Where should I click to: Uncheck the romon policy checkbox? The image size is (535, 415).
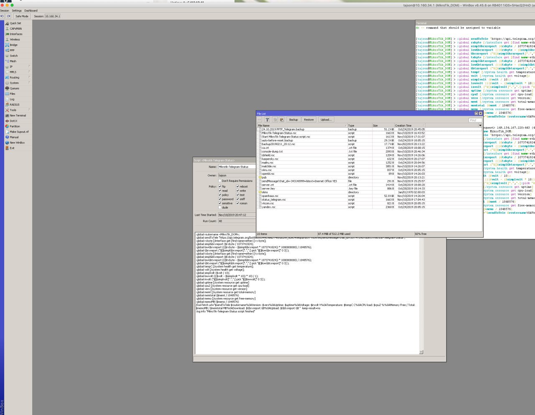coord(237,204)
